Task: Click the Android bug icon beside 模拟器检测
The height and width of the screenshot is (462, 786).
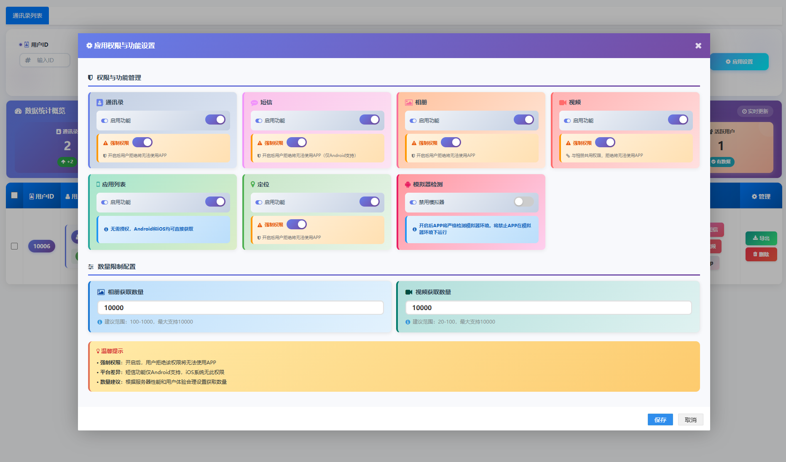Action: 408,184
